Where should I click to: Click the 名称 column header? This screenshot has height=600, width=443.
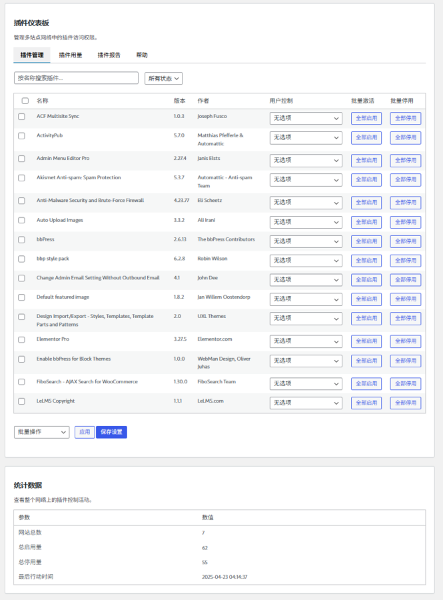[x=43, y=101]
